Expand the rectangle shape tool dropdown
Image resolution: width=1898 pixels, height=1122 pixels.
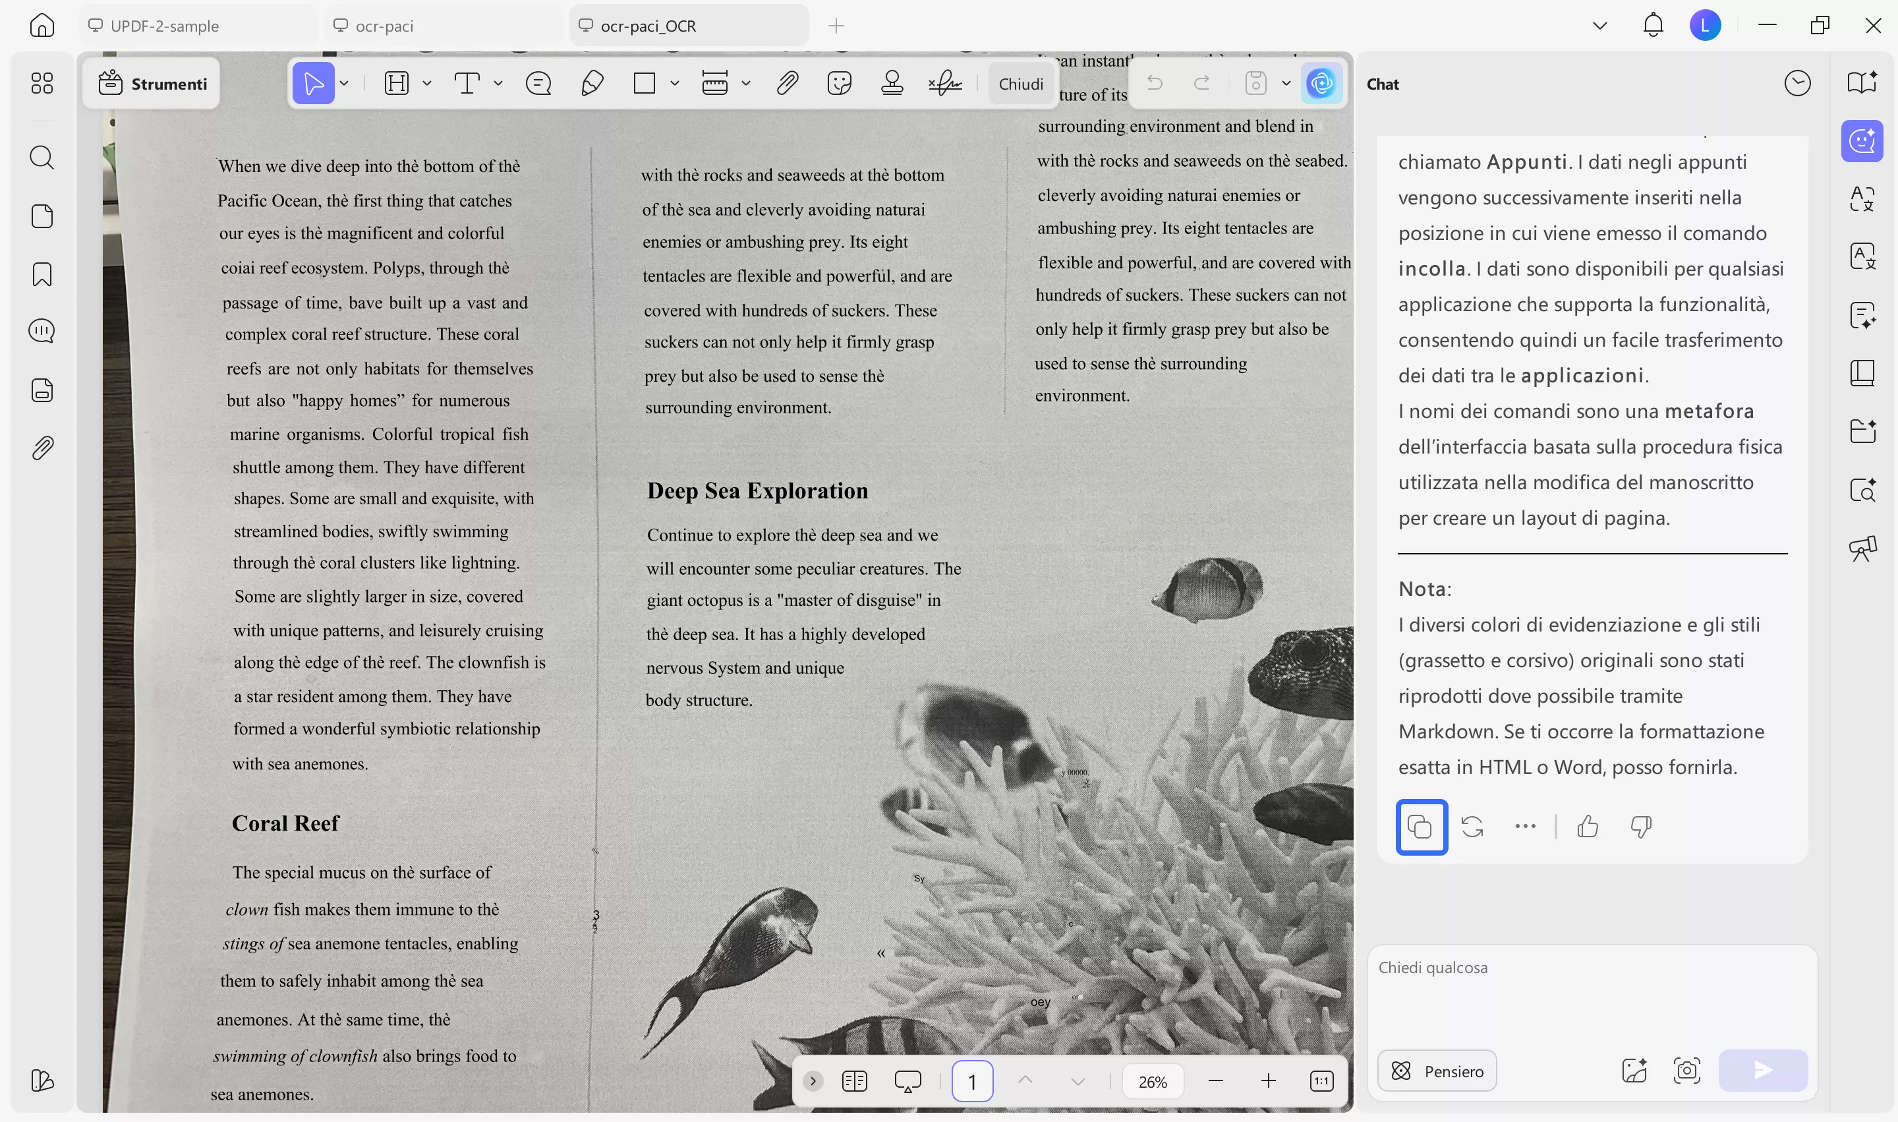pos(674,83)
